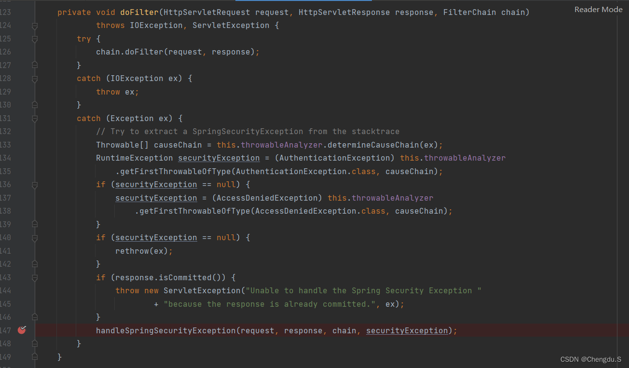Click the HttpServletResponse parameter type
The height and width of the screenshot is (368, 629).
tap(344, 12)
